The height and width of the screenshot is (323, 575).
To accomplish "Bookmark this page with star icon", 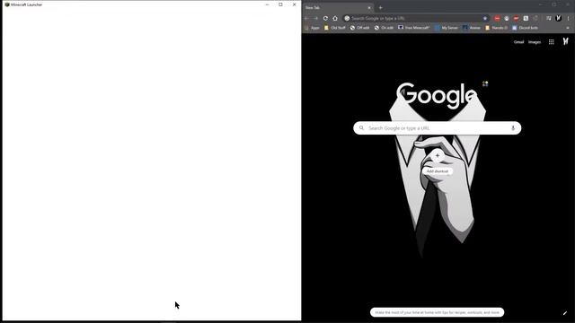I will pos(485,18).
